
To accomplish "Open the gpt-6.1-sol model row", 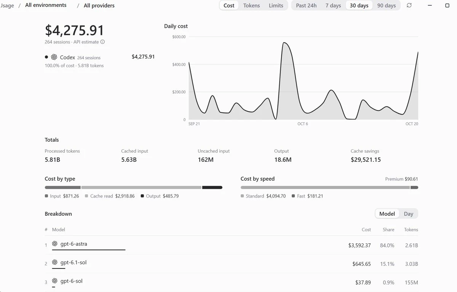I will pos(232,264).
